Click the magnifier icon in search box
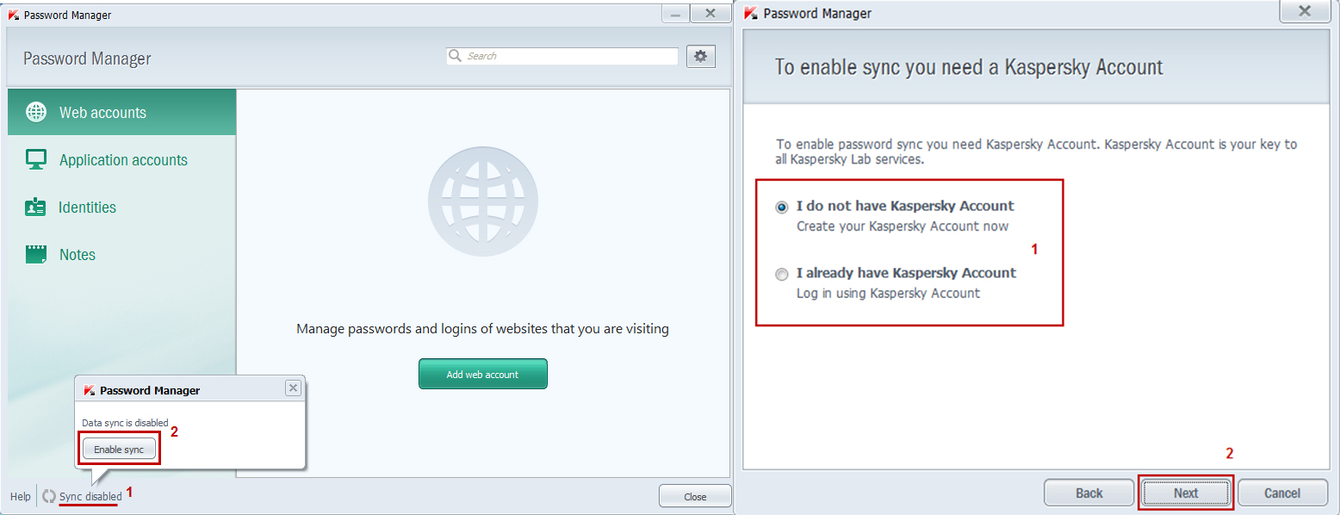The height and width of the screenshot is (515, 1340). coord(456,55)
